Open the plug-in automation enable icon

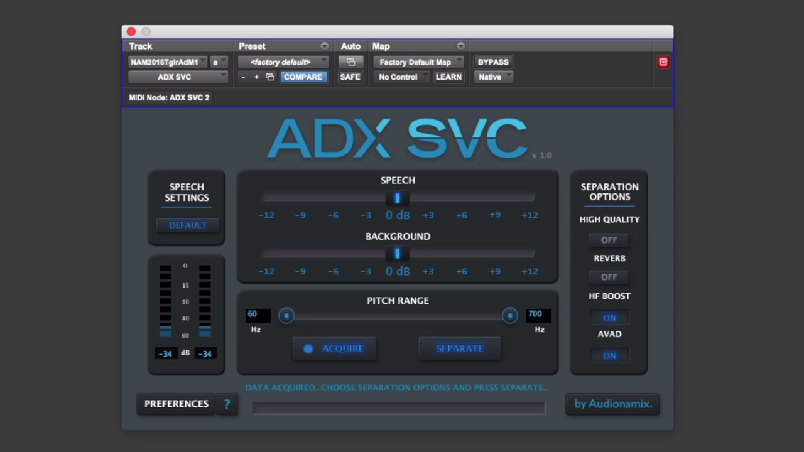pos(350,62)
